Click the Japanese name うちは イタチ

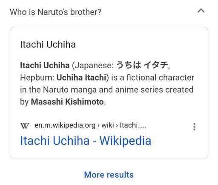tap(142, 65)
